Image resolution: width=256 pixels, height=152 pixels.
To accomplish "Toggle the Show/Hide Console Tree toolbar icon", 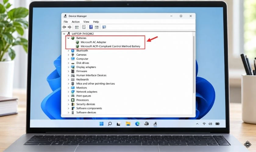I will pyautogui.click(x=77, y=27).
